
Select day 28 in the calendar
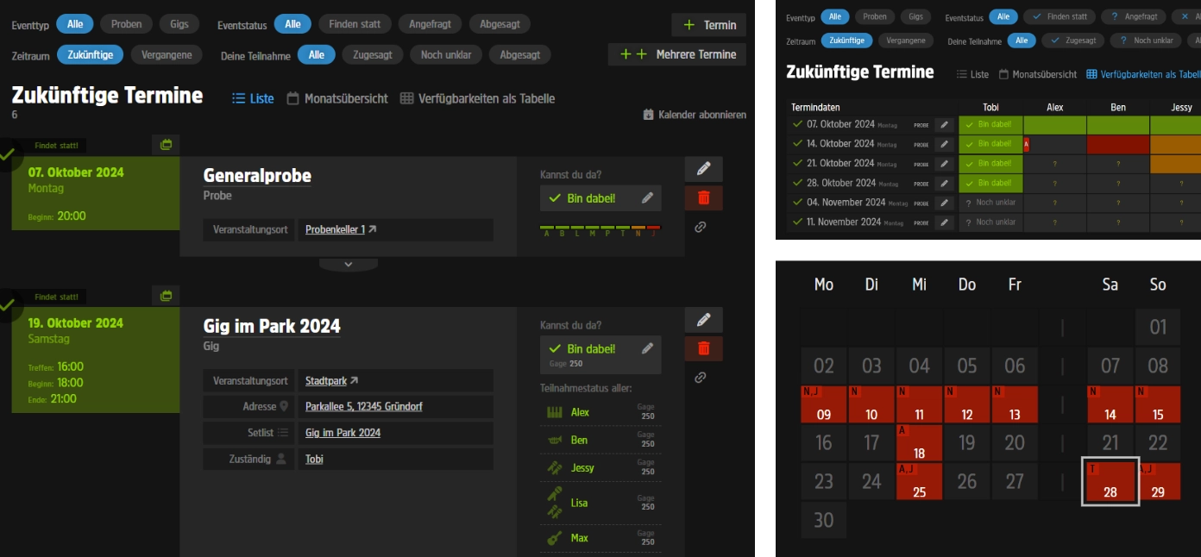[1110, 481]
